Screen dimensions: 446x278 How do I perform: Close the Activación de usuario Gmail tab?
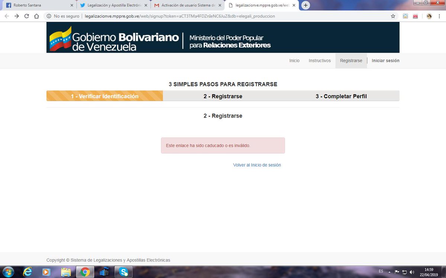[x=220, y=6]
